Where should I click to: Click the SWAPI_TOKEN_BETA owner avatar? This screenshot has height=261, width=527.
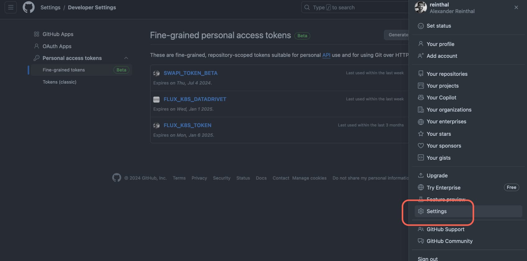click(x=156, y=73)
